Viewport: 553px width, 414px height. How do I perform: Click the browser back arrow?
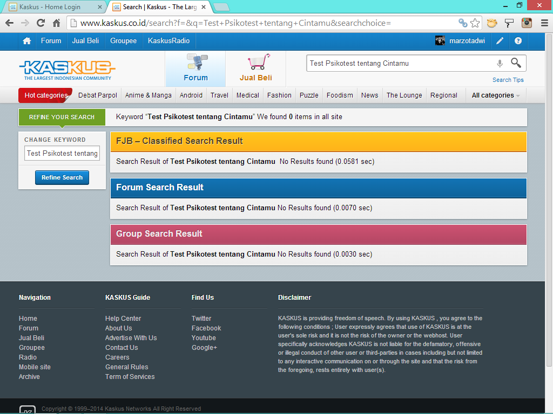(x=10, y=23)
